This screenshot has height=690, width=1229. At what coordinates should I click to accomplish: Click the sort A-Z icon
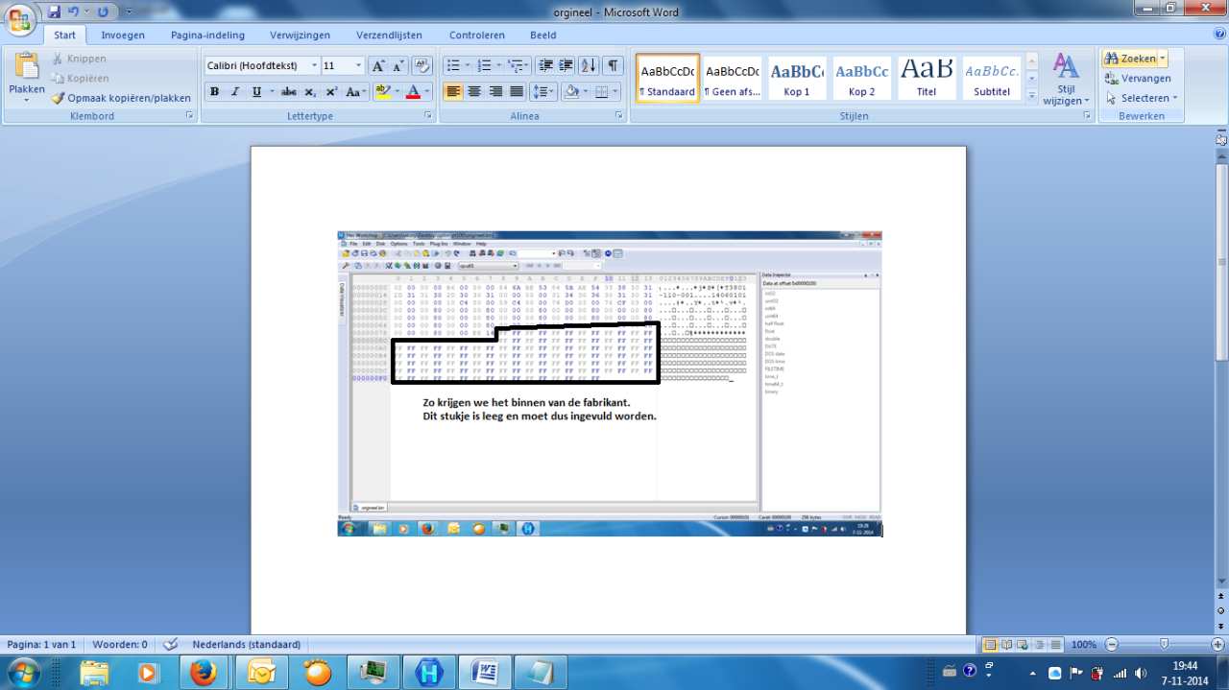coord(589,65)
